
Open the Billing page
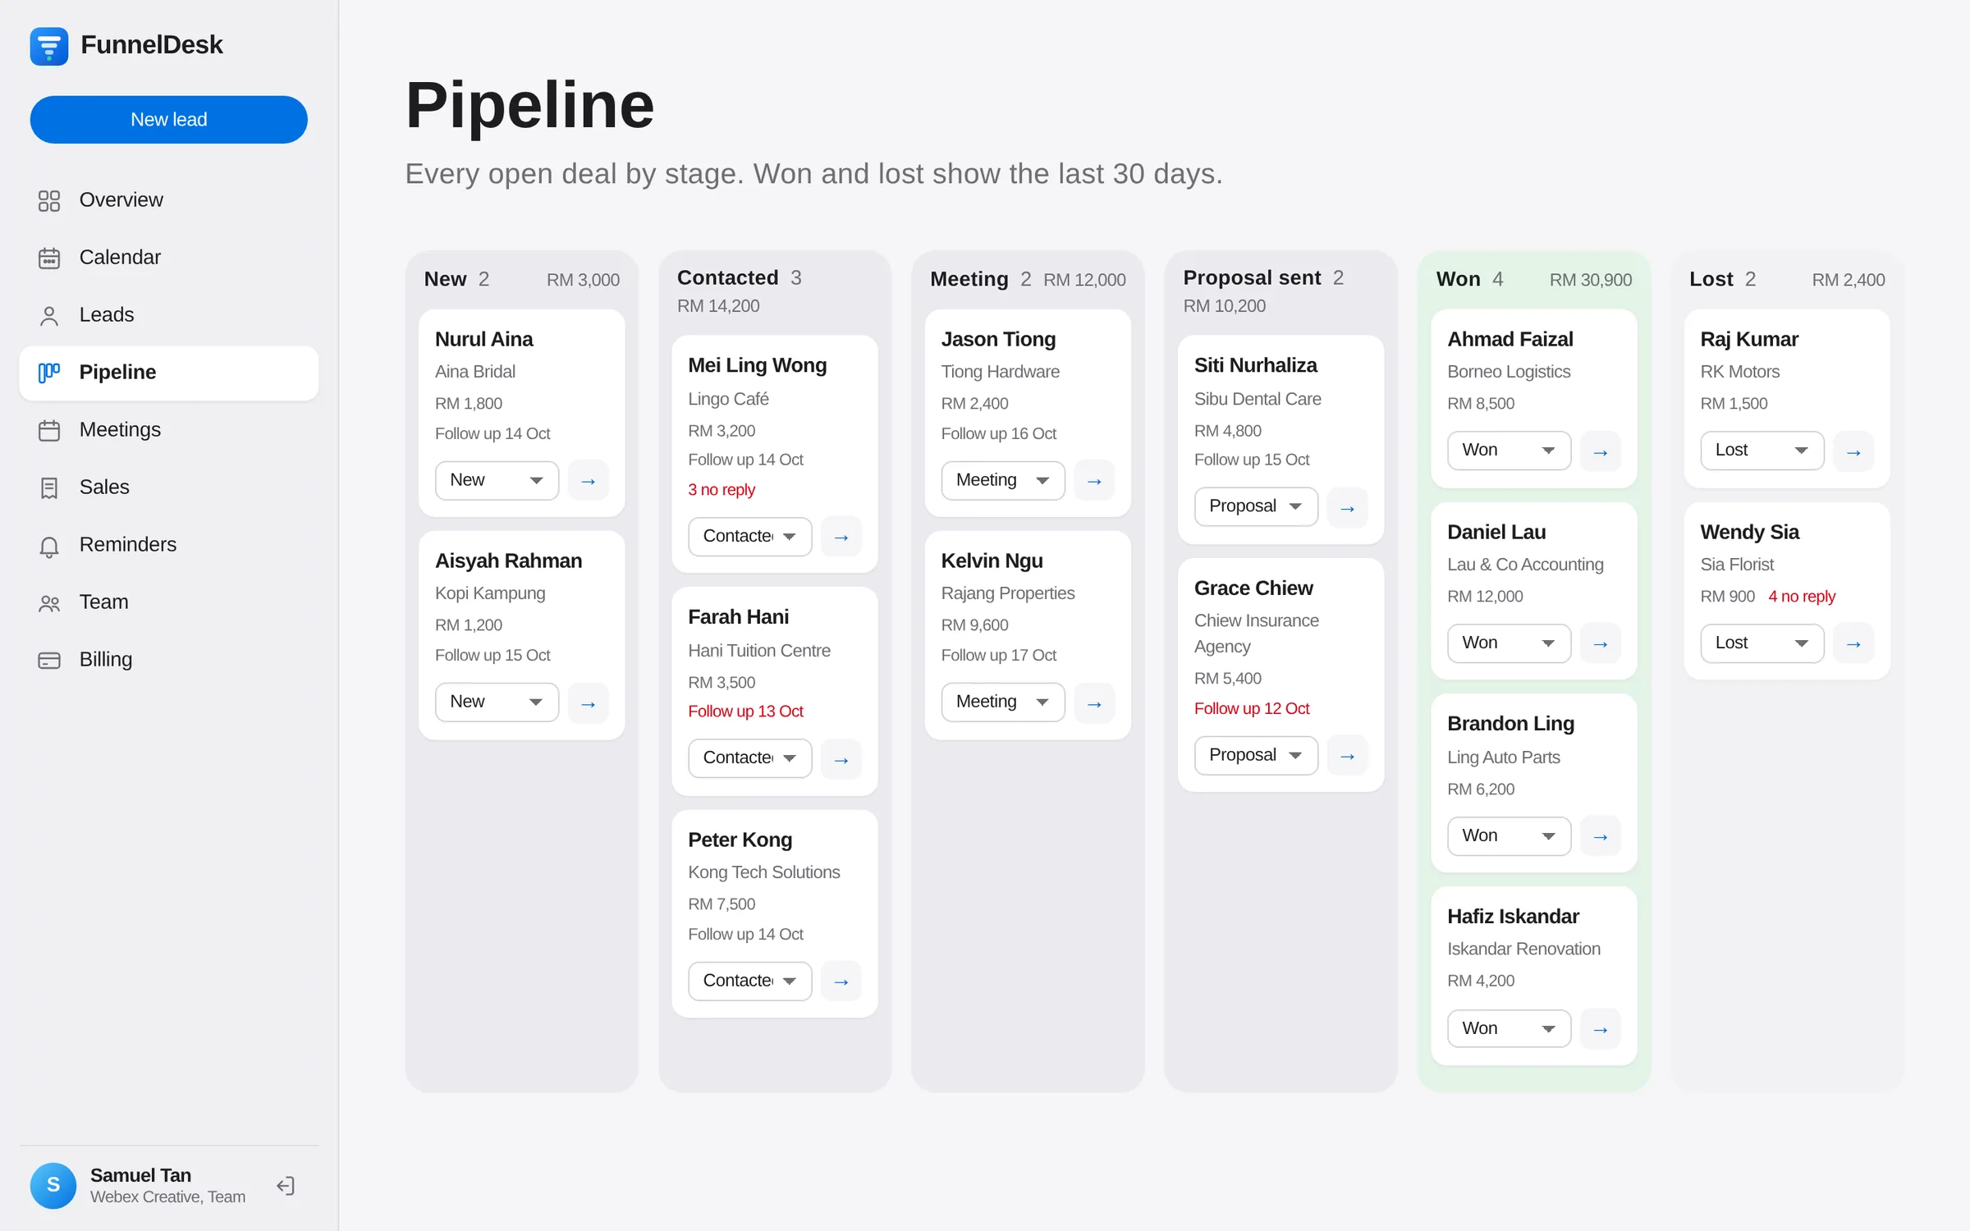click(x=169, y=660)
